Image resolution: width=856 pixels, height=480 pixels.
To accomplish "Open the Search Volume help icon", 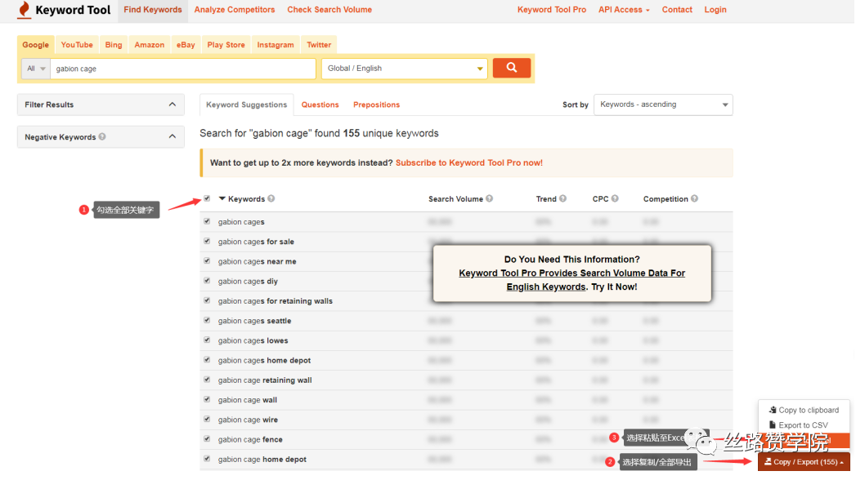I will coord(489,199).
